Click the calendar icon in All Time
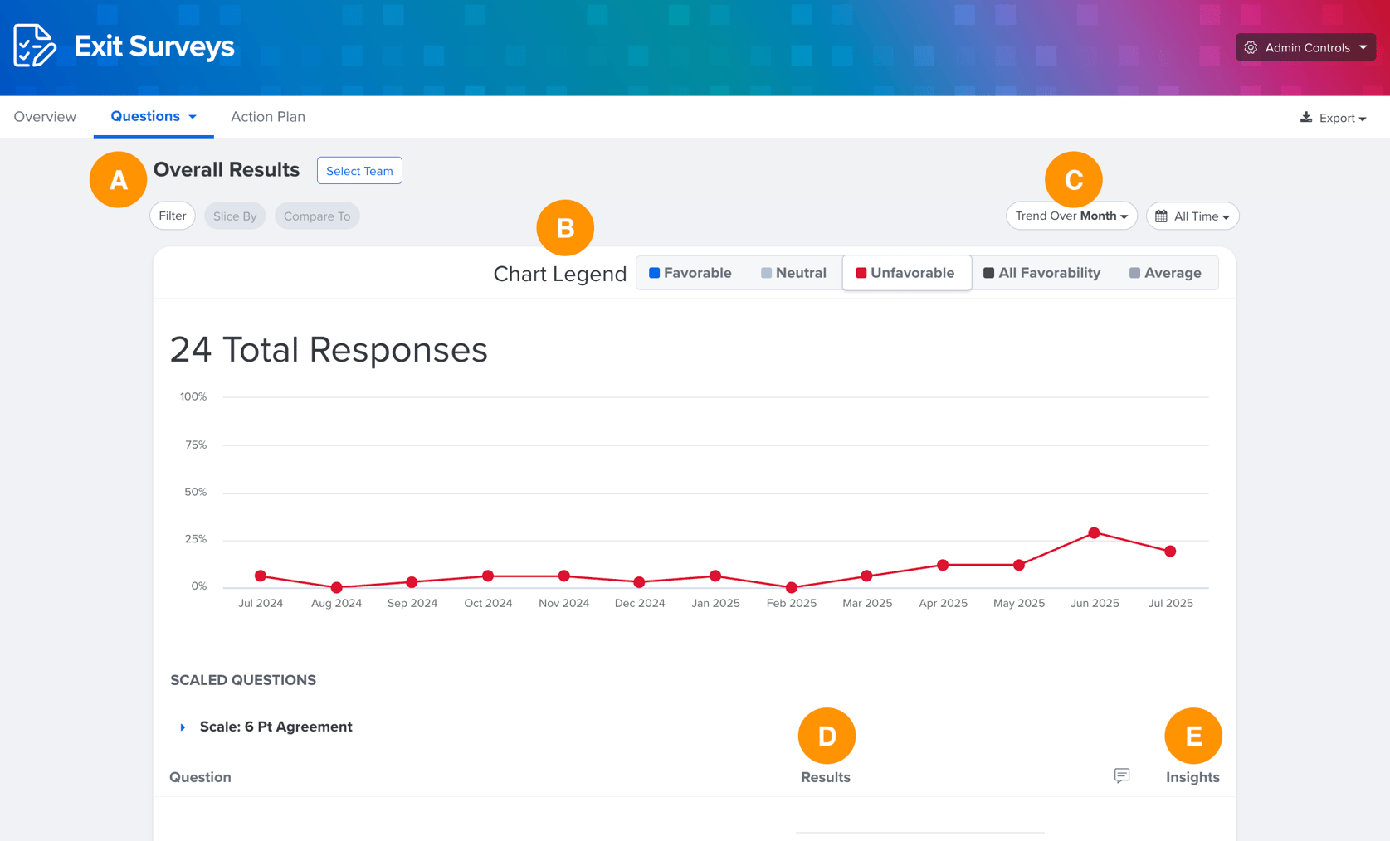 tap(1162, 216)
